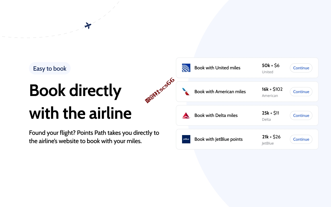Click the American Airlines eagle logo
This screenshot has width=331, height=207.
point(186,92)
